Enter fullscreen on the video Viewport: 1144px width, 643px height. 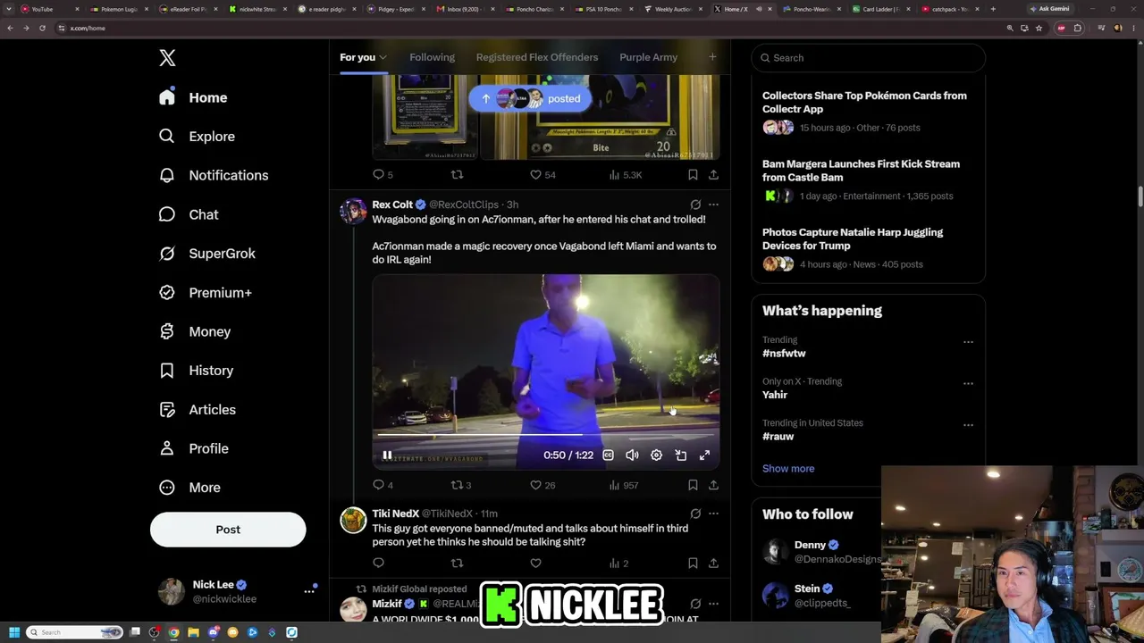click(704, 455)
